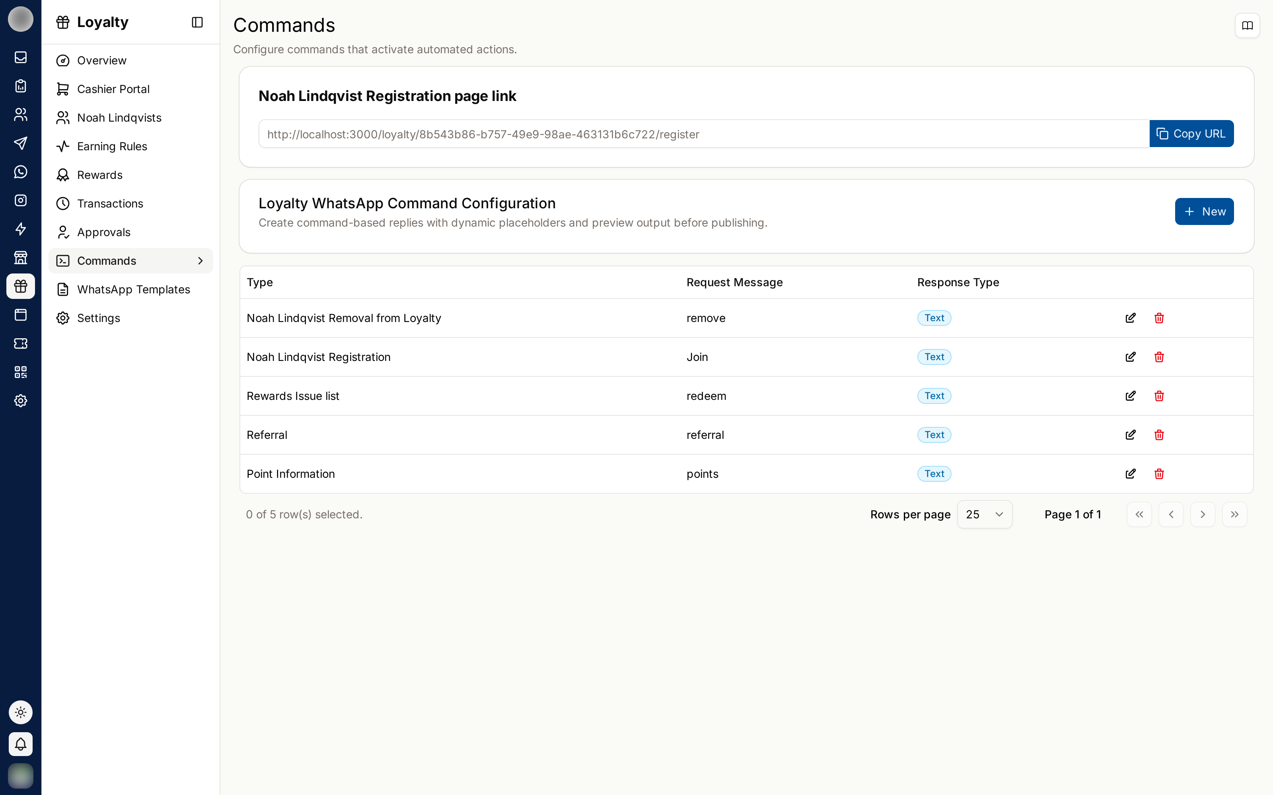
Task: Open the paper plane campaigns icon
Action: coord(21,143)
